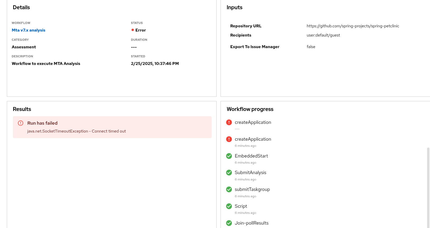Click green check icon beside EmbeddedStart
Image resolution: width=430 pixels, height=228 pixels.
click(x=229, y=156)
